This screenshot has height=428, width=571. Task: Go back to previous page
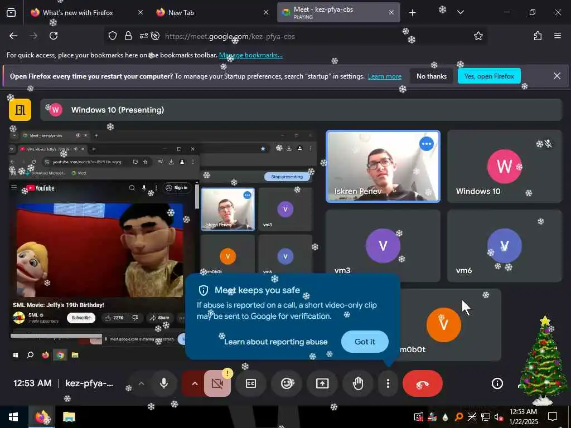click(13, 36)
